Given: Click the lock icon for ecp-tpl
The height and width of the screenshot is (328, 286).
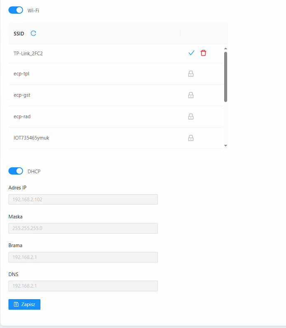Looking at the screenshot, I should coord(191,74).
